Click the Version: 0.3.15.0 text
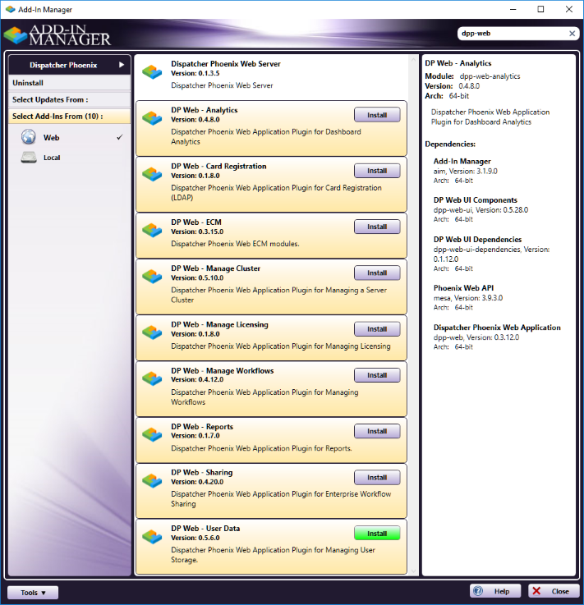Screen dimensions: 584x605 (x=197, y=231)
